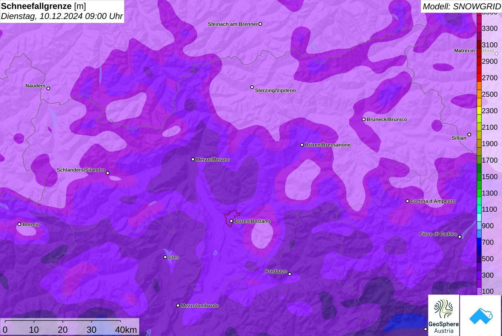
Task: Click the 30 scale bar label
Action: pos(91,330)
